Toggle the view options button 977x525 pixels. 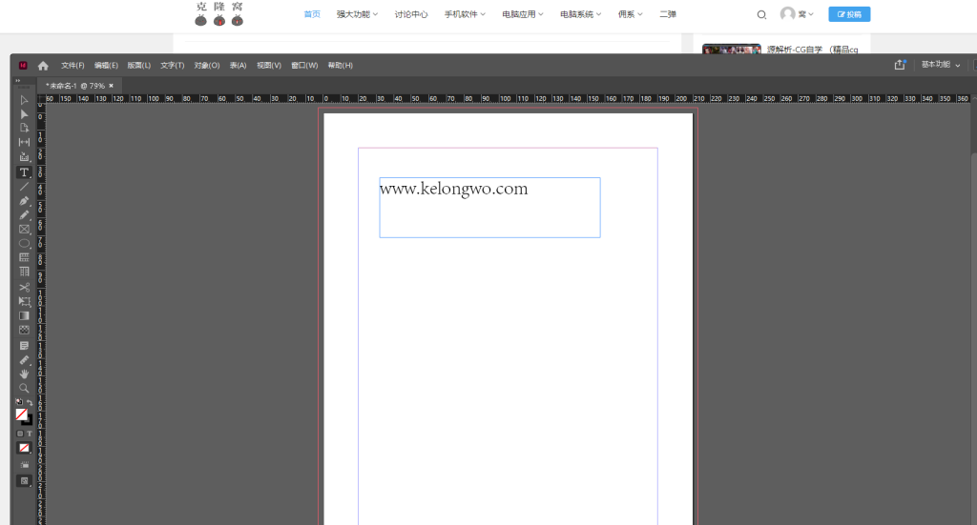[24, 465]
